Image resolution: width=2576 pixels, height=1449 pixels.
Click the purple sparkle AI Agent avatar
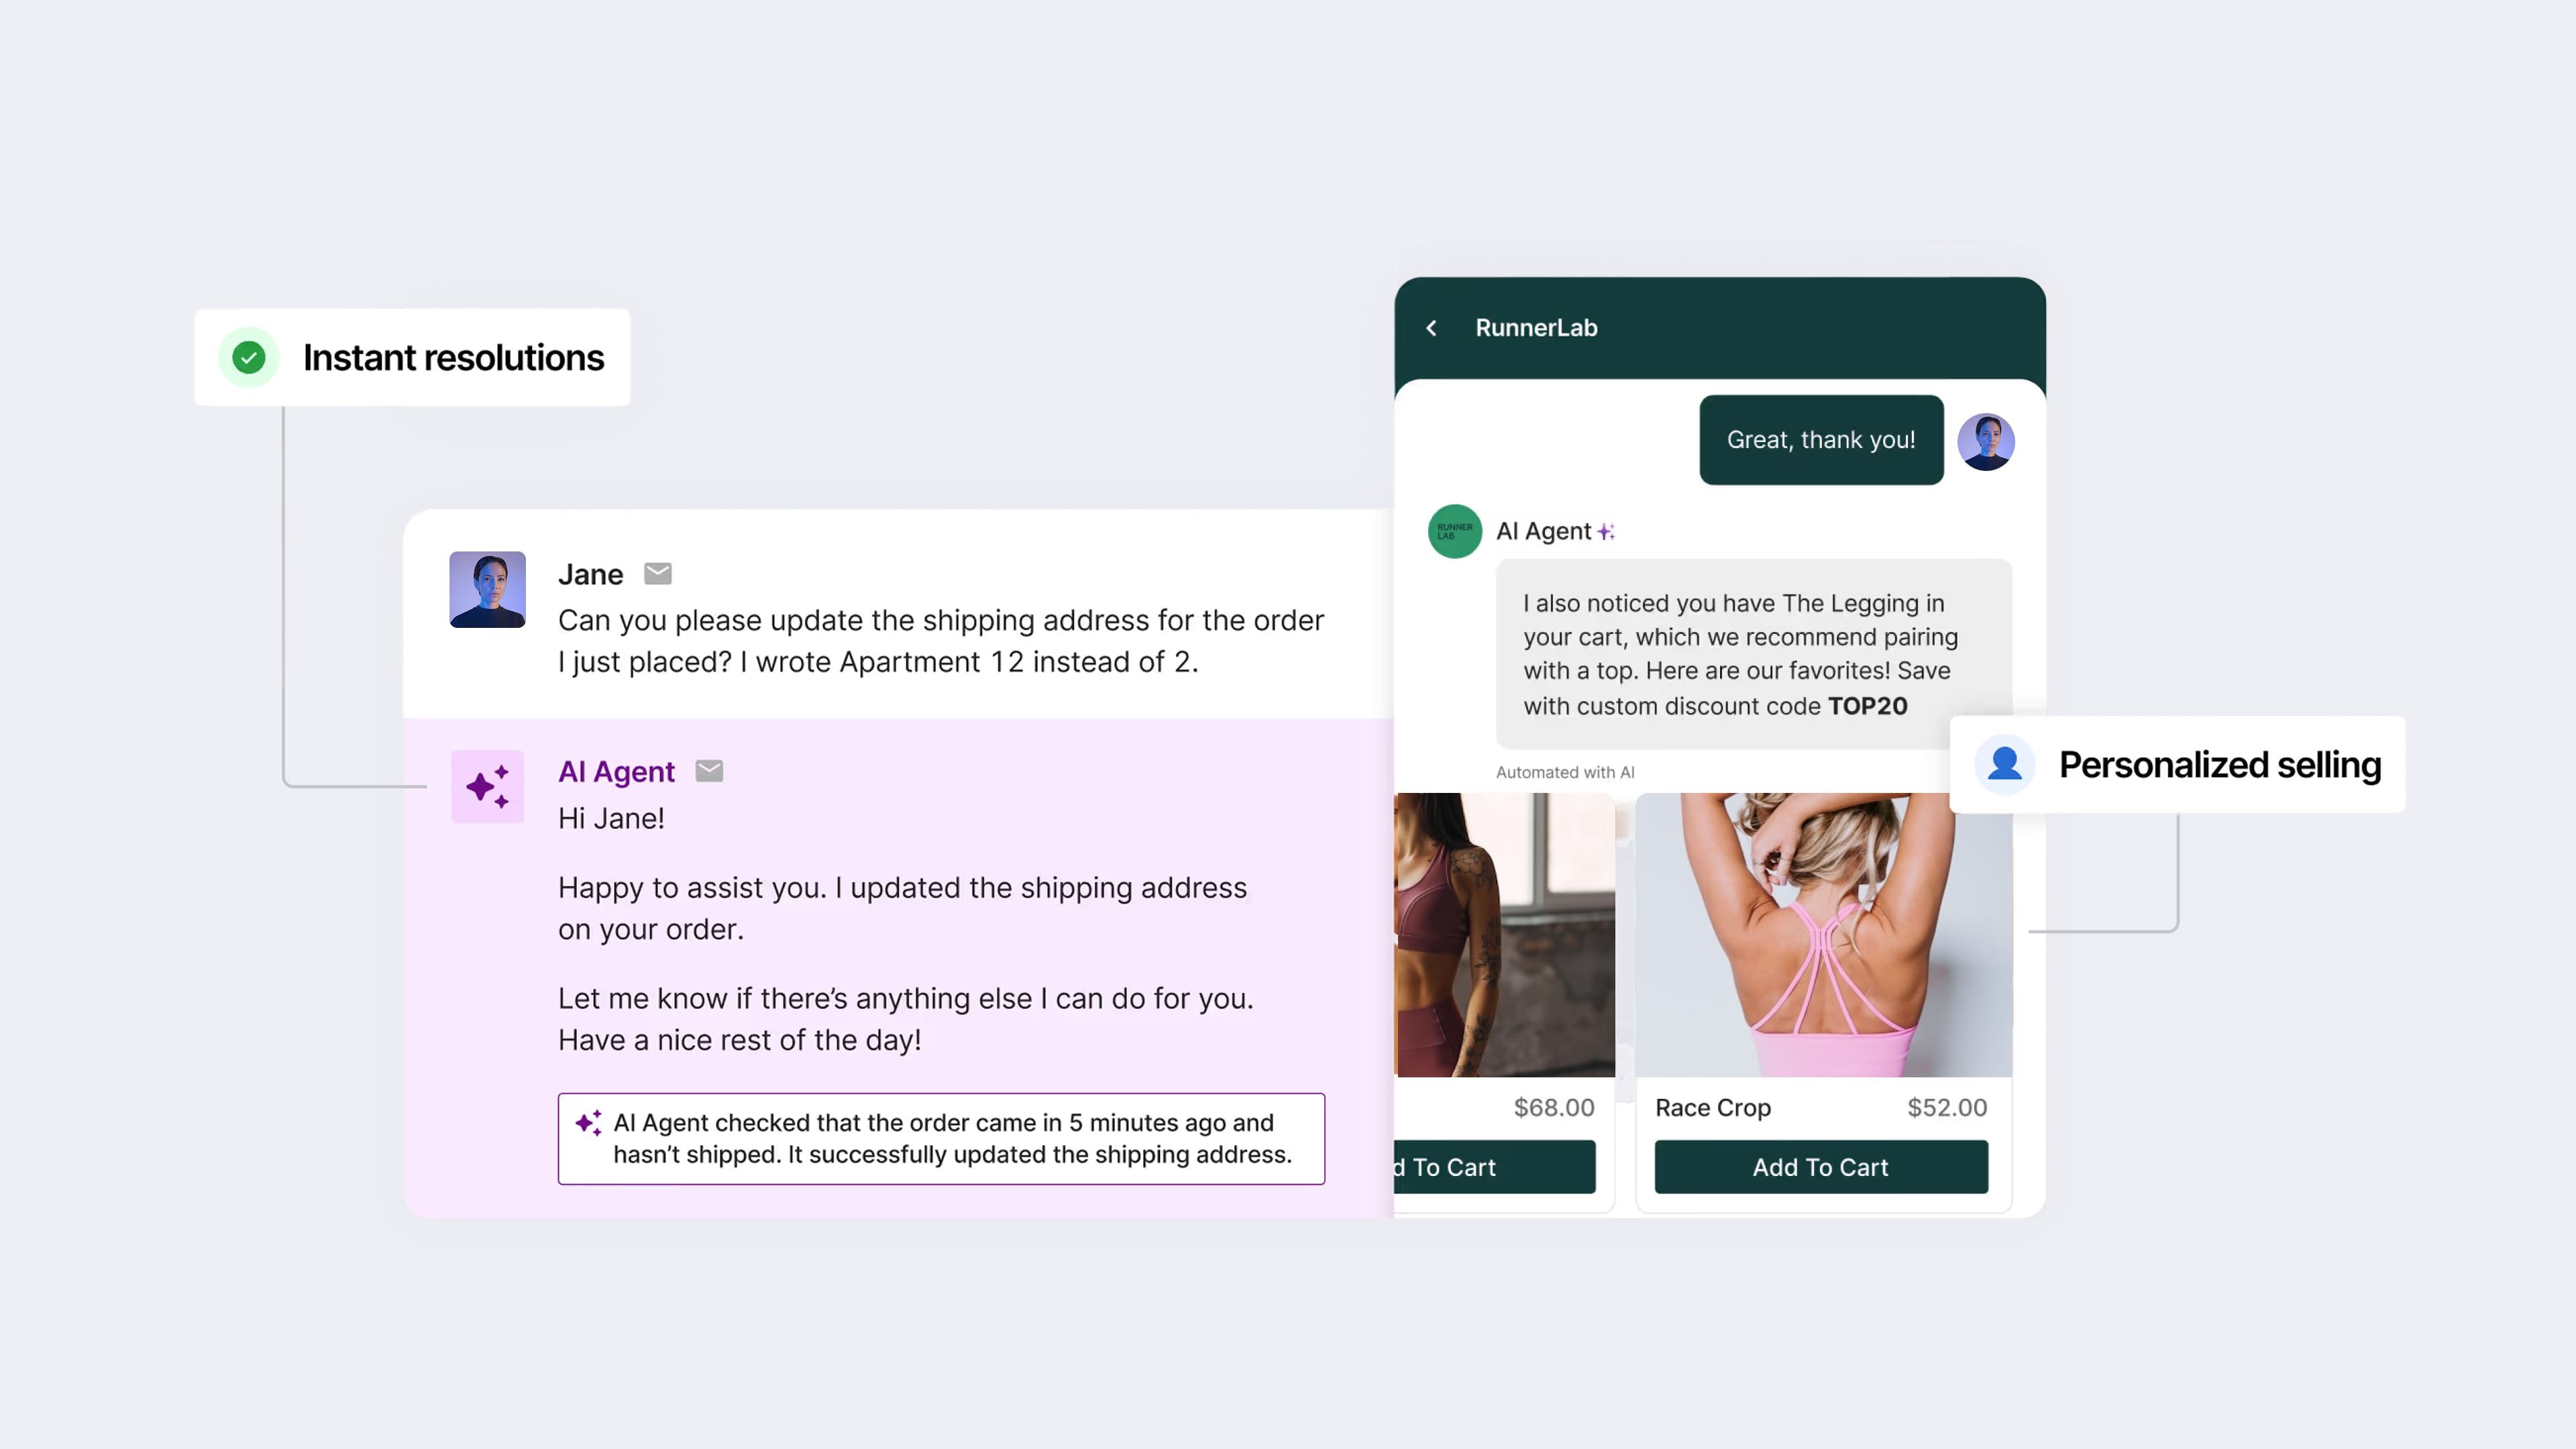487,786
